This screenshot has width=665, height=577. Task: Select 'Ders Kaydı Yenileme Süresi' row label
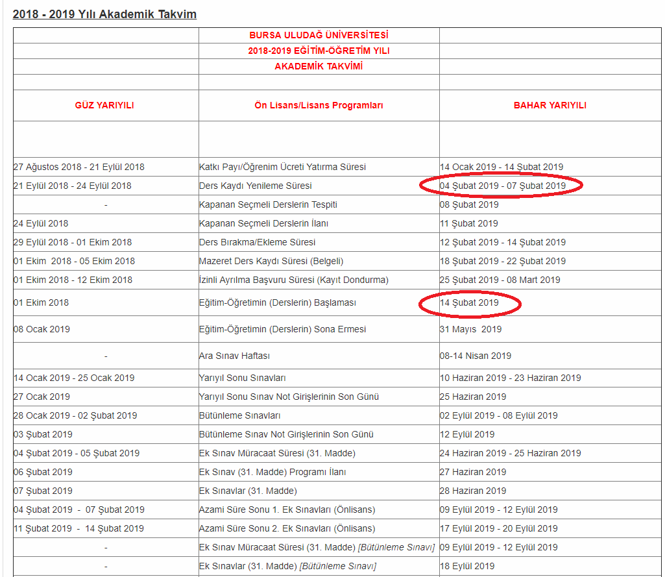[256, 186]
